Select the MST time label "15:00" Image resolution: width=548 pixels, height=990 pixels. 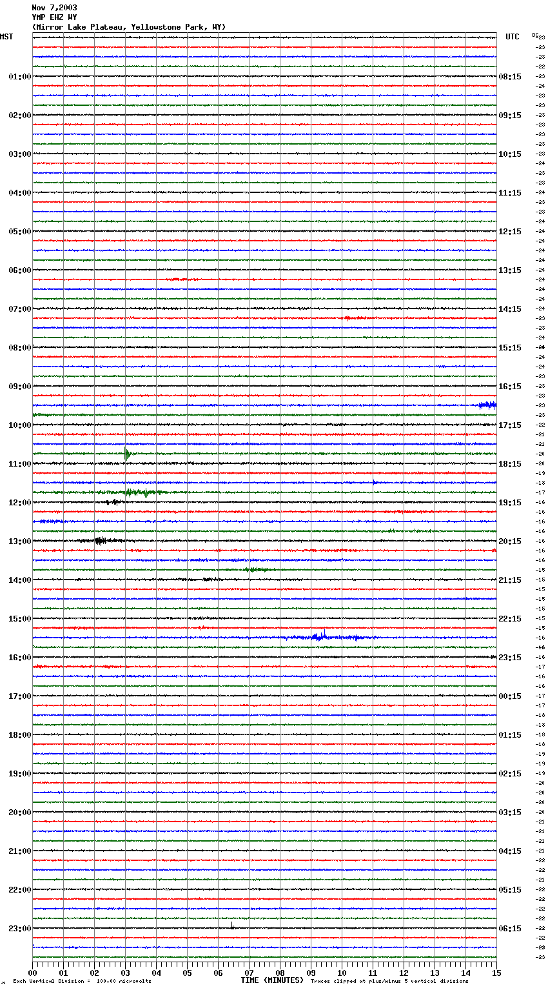20,619
